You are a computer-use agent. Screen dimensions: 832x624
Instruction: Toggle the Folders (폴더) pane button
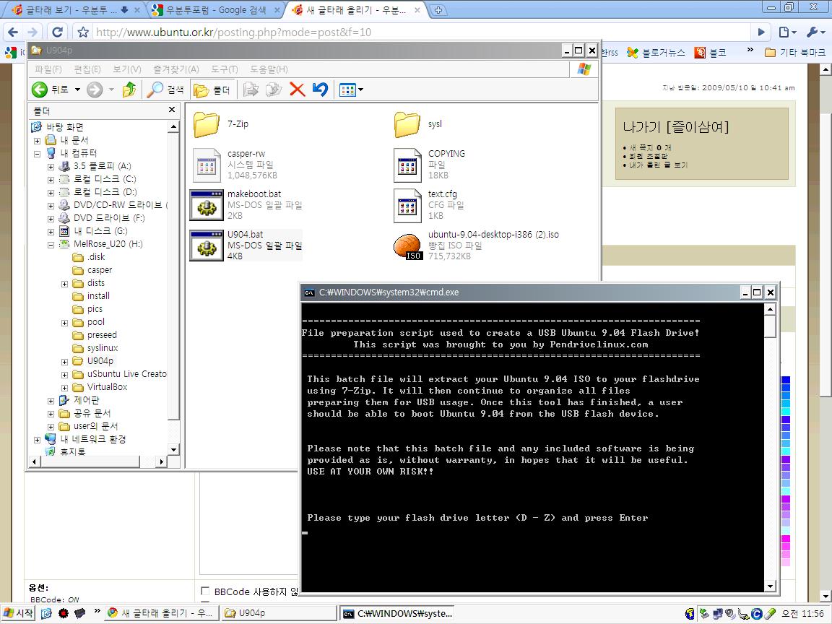[212, 90]
